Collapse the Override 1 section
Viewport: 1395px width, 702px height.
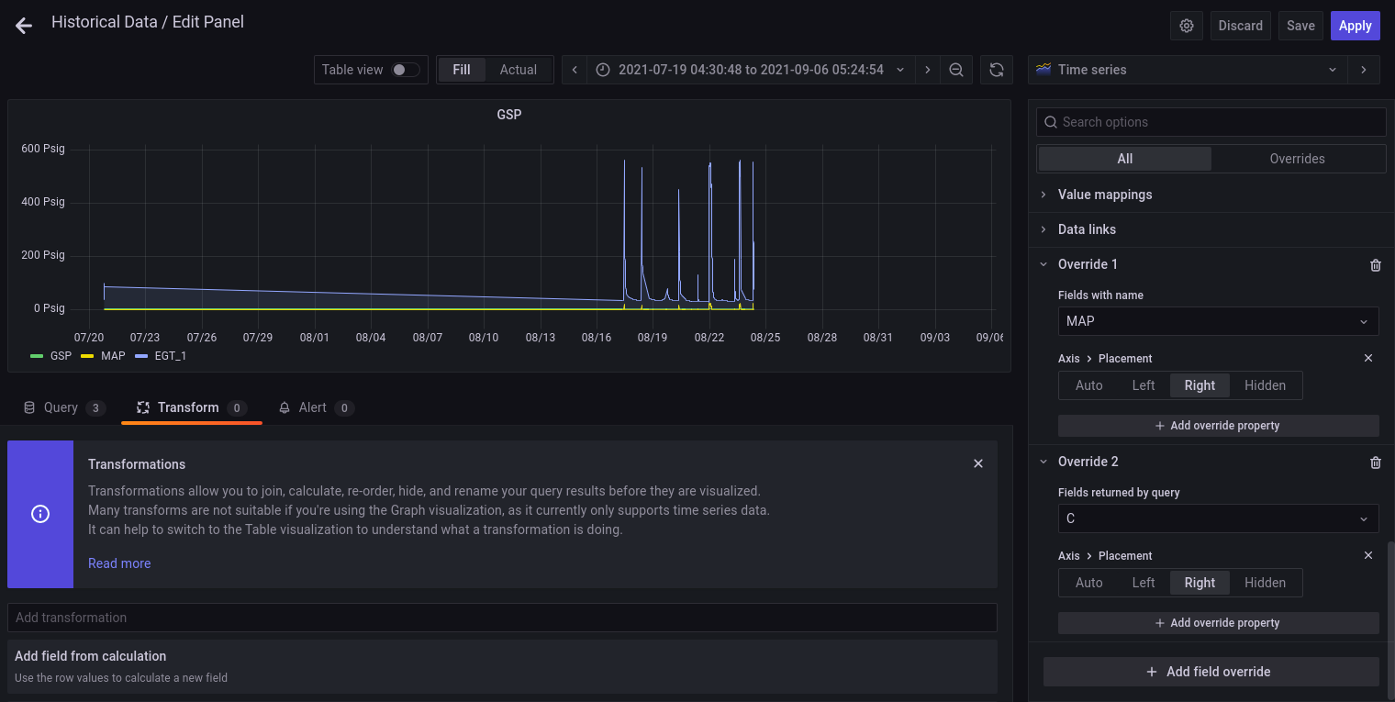[x=1043, y=264]
